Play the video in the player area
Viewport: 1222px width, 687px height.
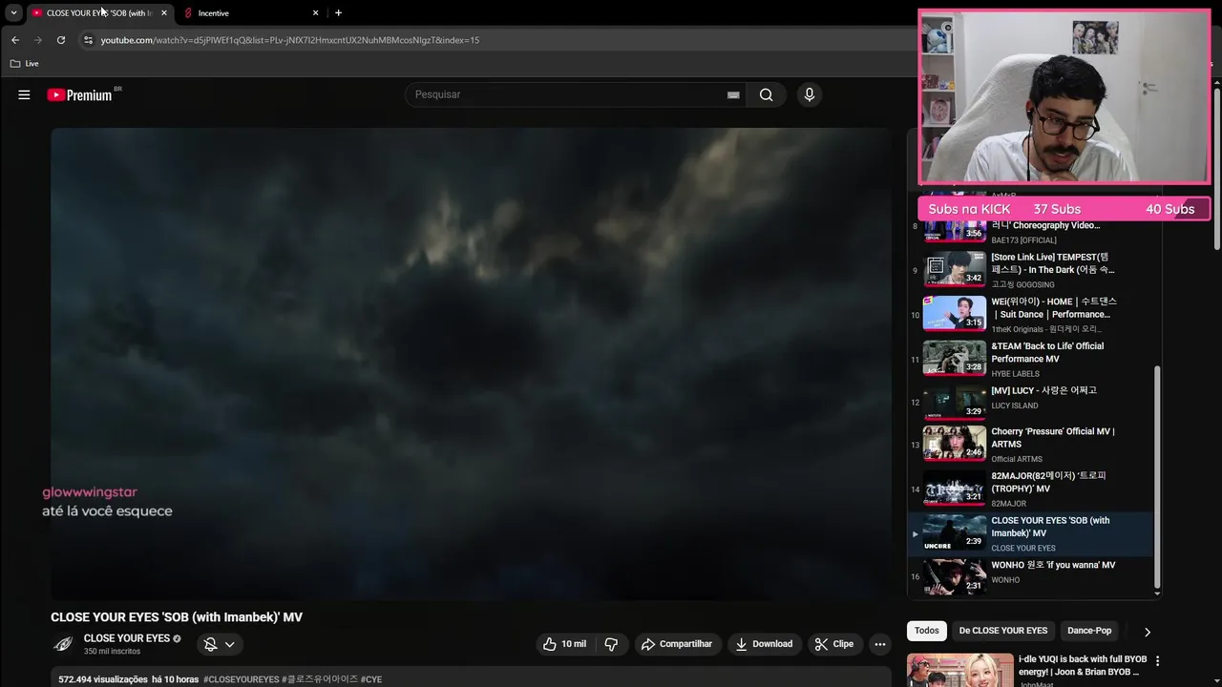tap(471, 364)
